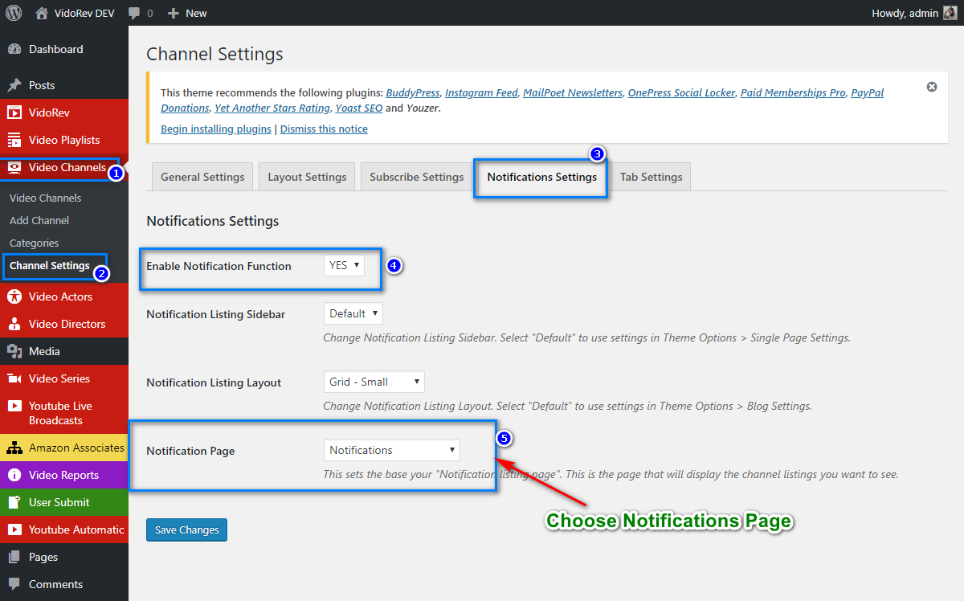Click Begin installing plugins link
Image resolution: width=964 pixels, height=601 pixels.
point(216,129)
